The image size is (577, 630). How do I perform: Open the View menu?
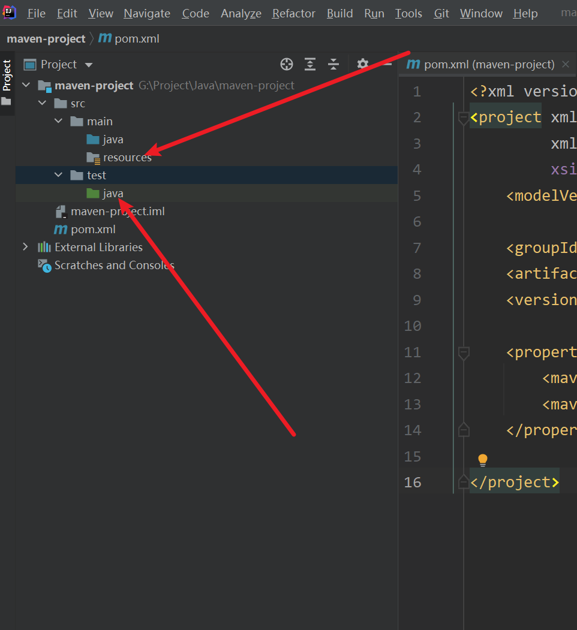point(101,14)
